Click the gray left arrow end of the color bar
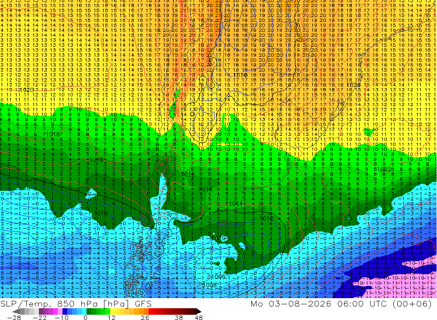Viewport: 437px width, 320px height. click(x=16, y=312)
